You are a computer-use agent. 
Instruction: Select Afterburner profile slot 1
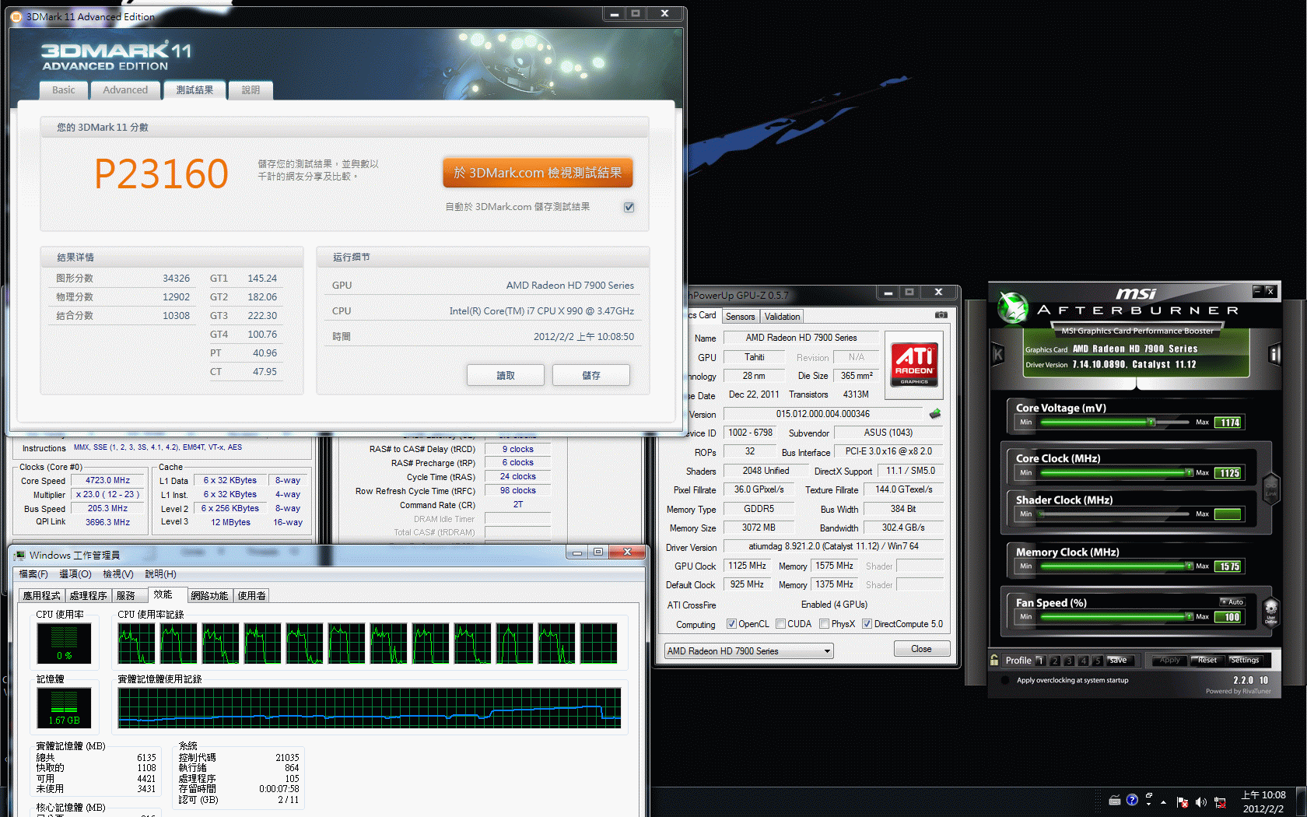pyautogui.click(x=1040, y=661)
